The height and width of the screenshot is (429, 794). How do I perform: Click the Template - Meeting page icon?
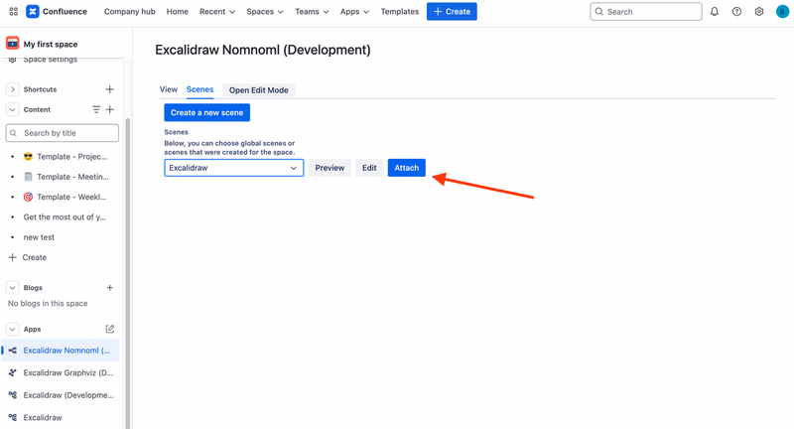pos(28,177)
